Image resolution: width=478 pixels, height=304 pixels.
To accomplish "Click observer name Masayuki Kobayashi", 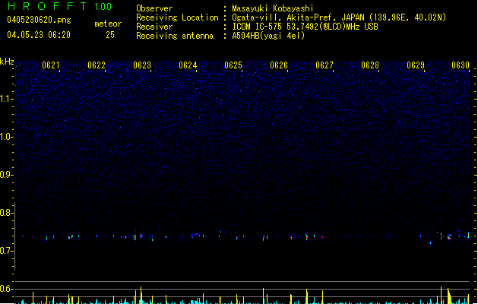I will coord(273,8).
